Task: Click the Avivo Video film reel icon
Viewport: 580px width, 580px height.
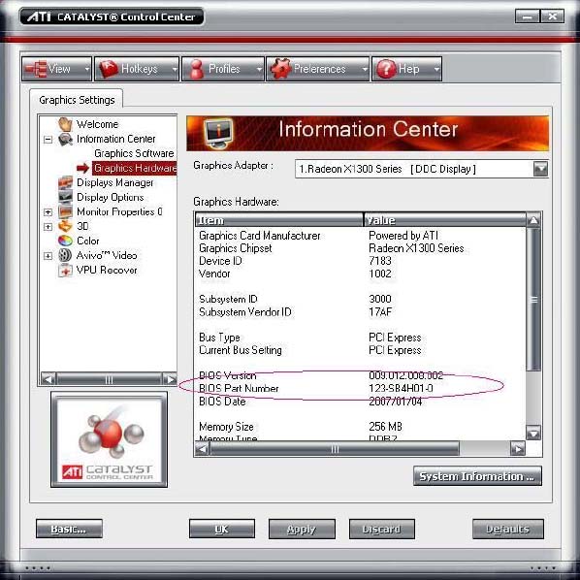Action: click(x=65, y=255)
